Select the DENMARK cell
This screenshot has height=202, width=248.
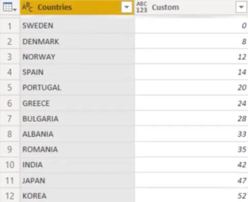pyautogui.click(x=77, y=42)
